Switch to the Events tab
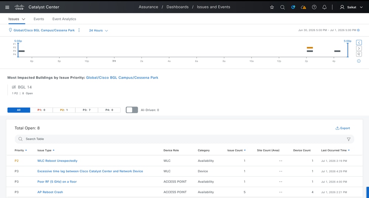The width and height of the screenshot is (369, 198). [39, 19]
